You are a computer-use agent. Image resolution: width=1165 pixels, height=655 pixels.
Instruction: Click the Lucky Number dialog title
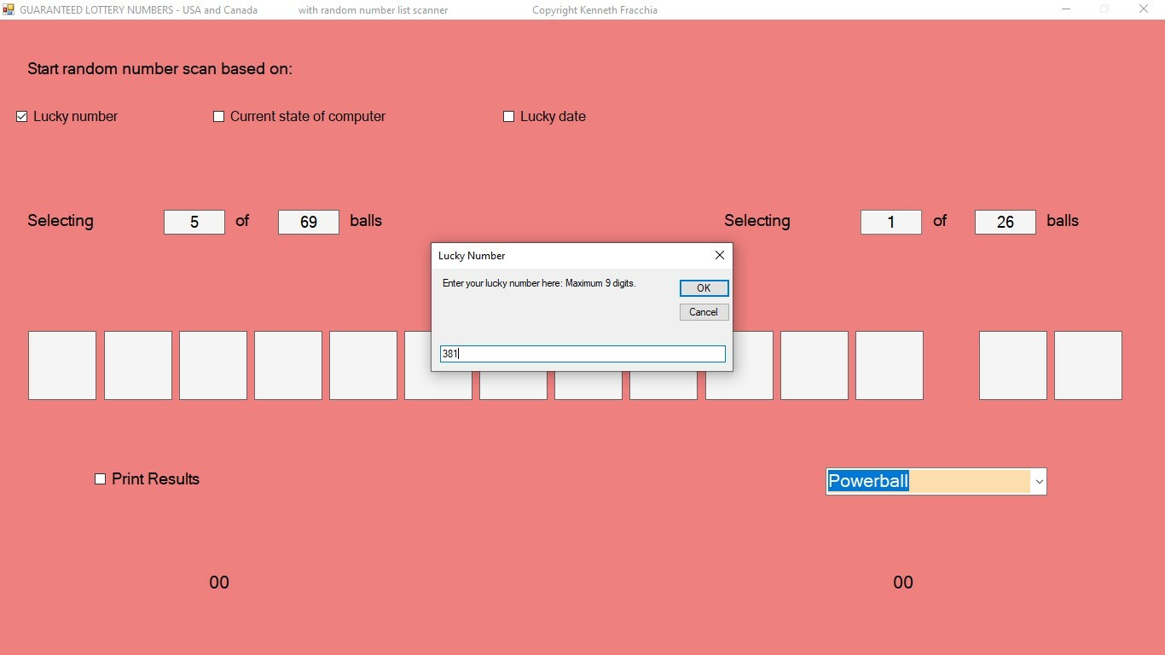coord(472,256)
